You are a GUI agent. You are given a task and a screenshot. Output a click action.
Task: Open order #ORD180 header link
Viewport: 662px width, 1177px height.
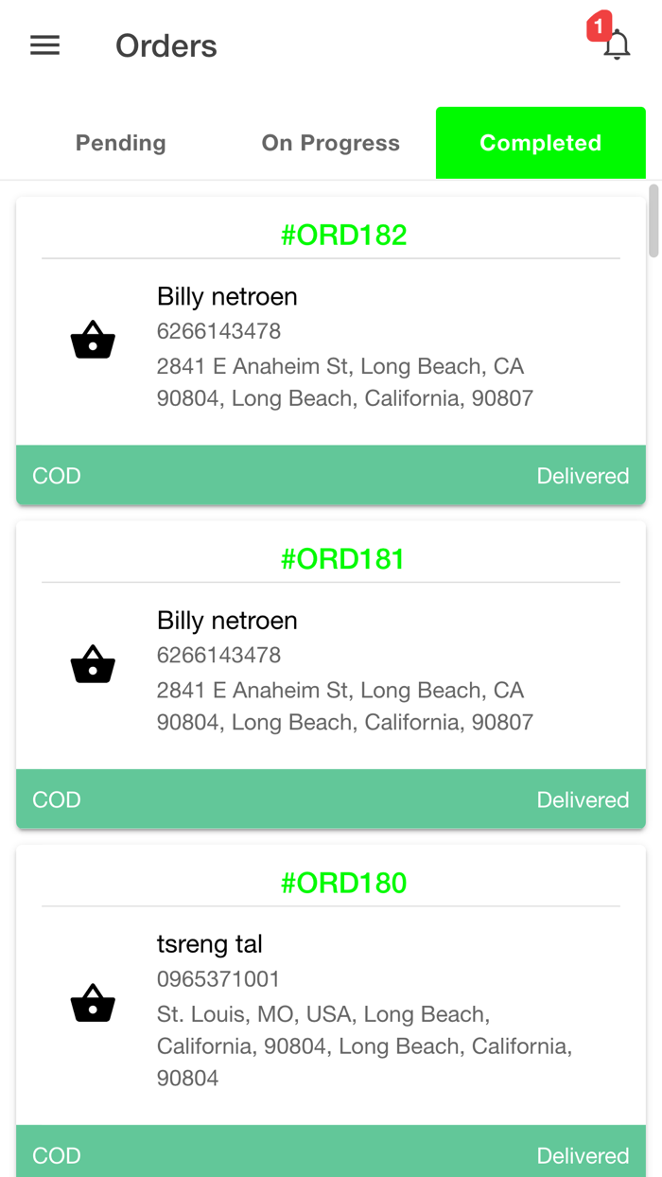pyautogui.click(x=343, y=883)
